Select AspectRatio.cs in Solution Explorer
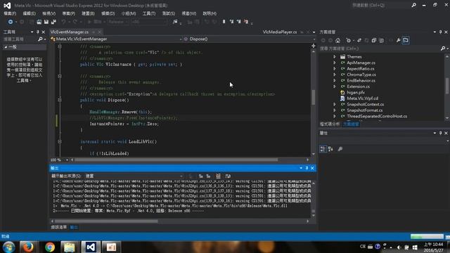450x253 pixels. 361,69
